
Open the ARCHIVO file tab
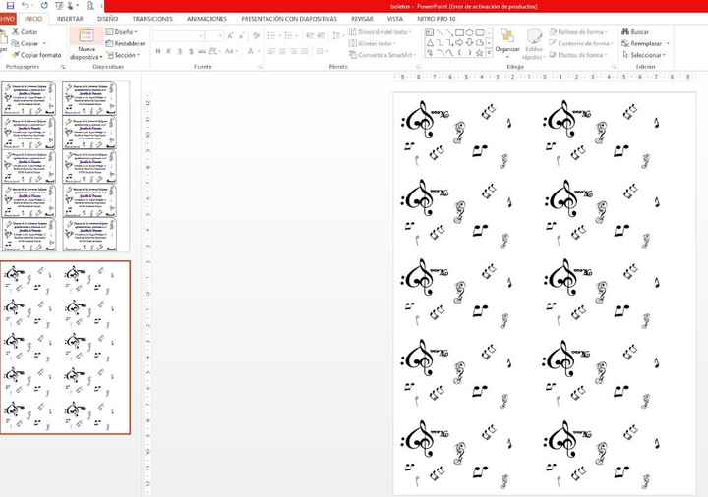coord(7,19)
